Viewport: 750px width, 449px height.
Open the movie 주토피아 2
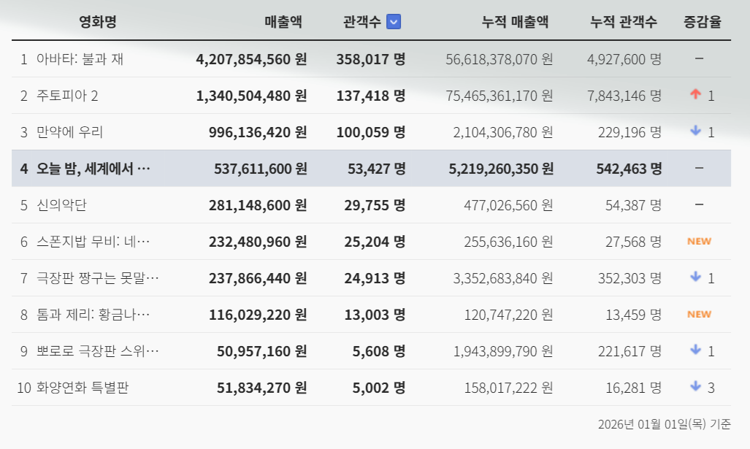67,96
